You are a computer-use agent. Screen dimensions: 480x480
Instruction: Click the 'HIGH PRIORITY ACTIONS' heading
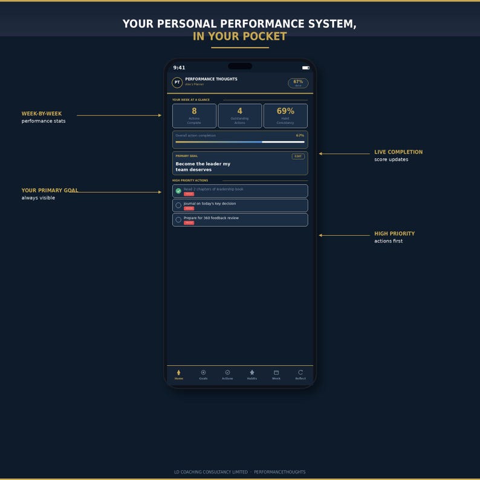pyautogui.click(x=190, y=181)
